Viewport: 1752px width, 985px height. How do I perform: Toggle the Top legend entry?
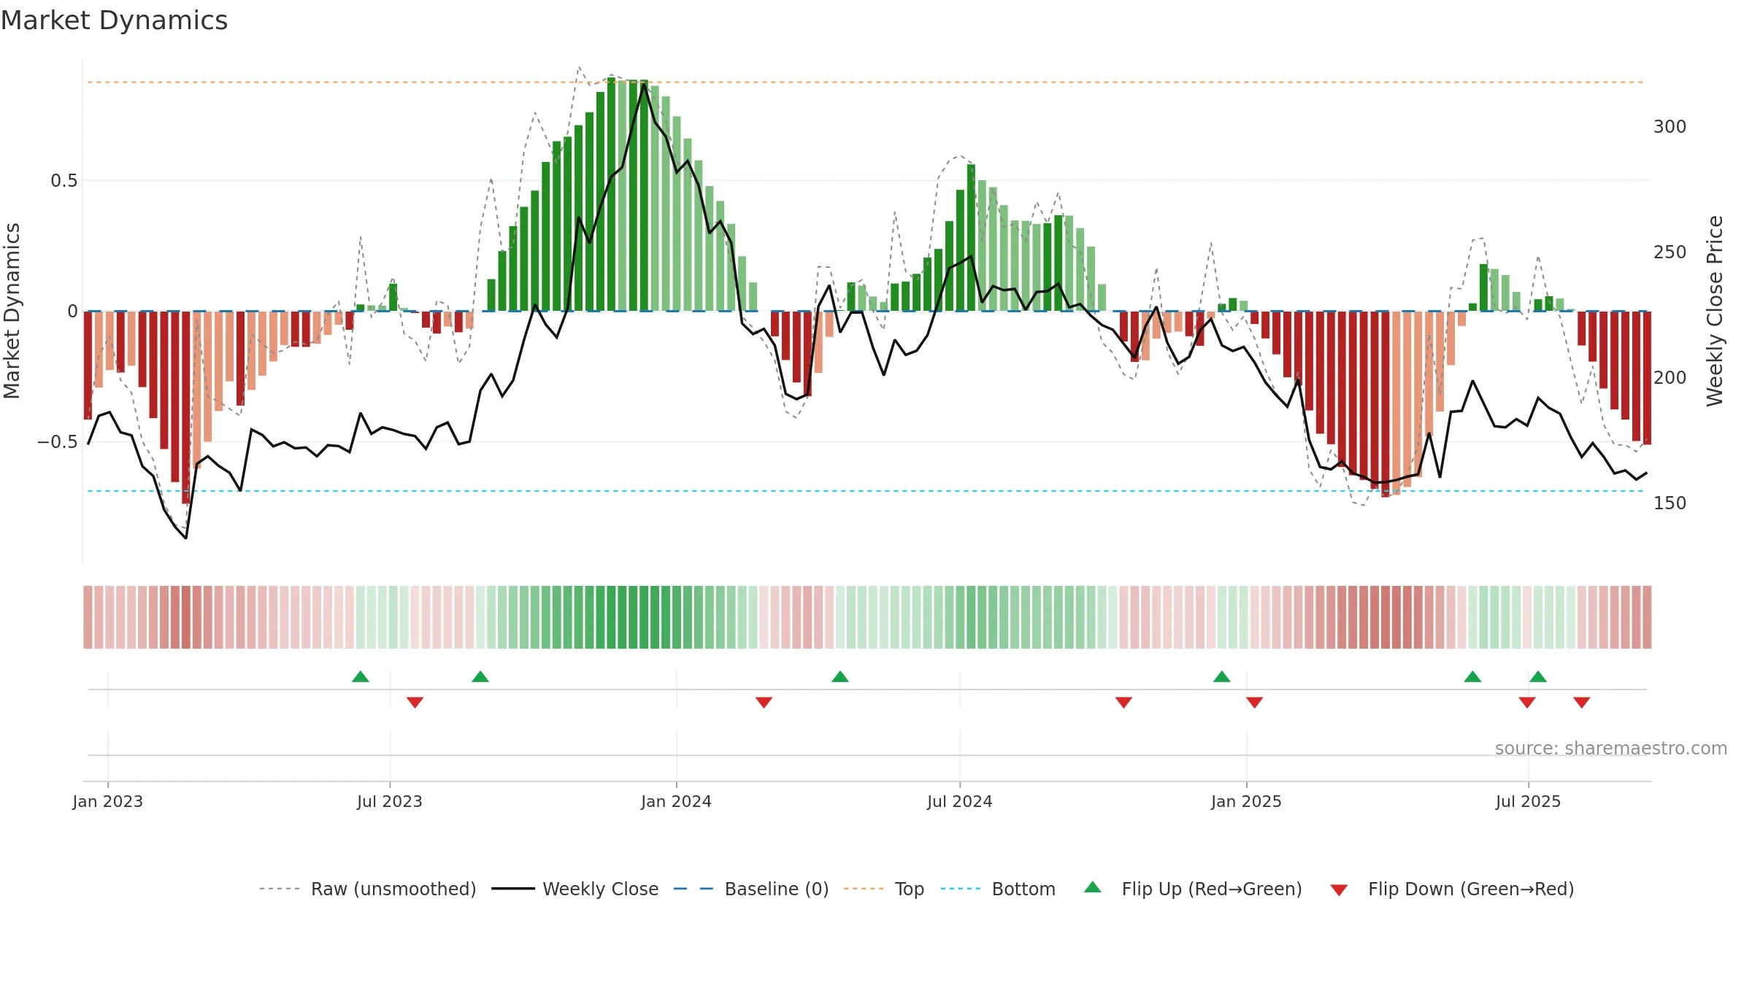click(x=884, y=889)
